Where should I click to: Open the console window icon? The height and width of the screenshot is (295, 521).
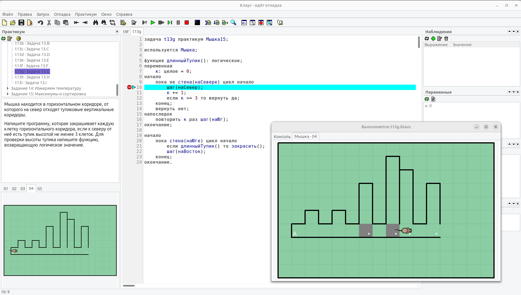click(x=197, y=22)
